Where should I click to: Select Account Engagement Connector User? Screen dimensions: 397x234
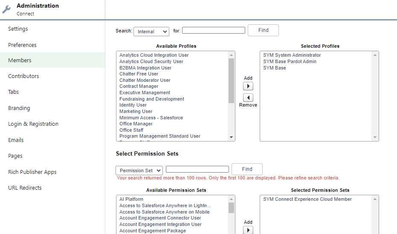pyautogui.click(x=160, y=218)
